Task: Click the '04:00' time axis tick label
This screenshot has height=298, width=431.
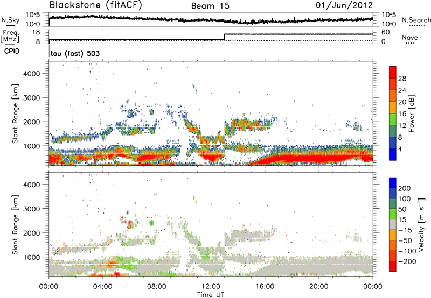Action: click(x=102, y=287)
